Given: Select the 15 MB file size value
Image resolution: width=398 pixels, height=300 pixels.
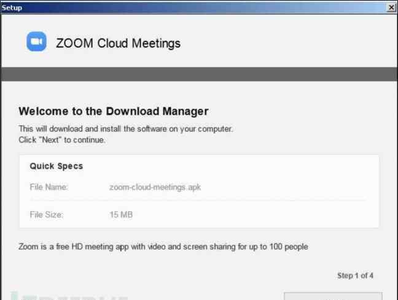Looking at the screenshot, I should (x=121, y=215).
